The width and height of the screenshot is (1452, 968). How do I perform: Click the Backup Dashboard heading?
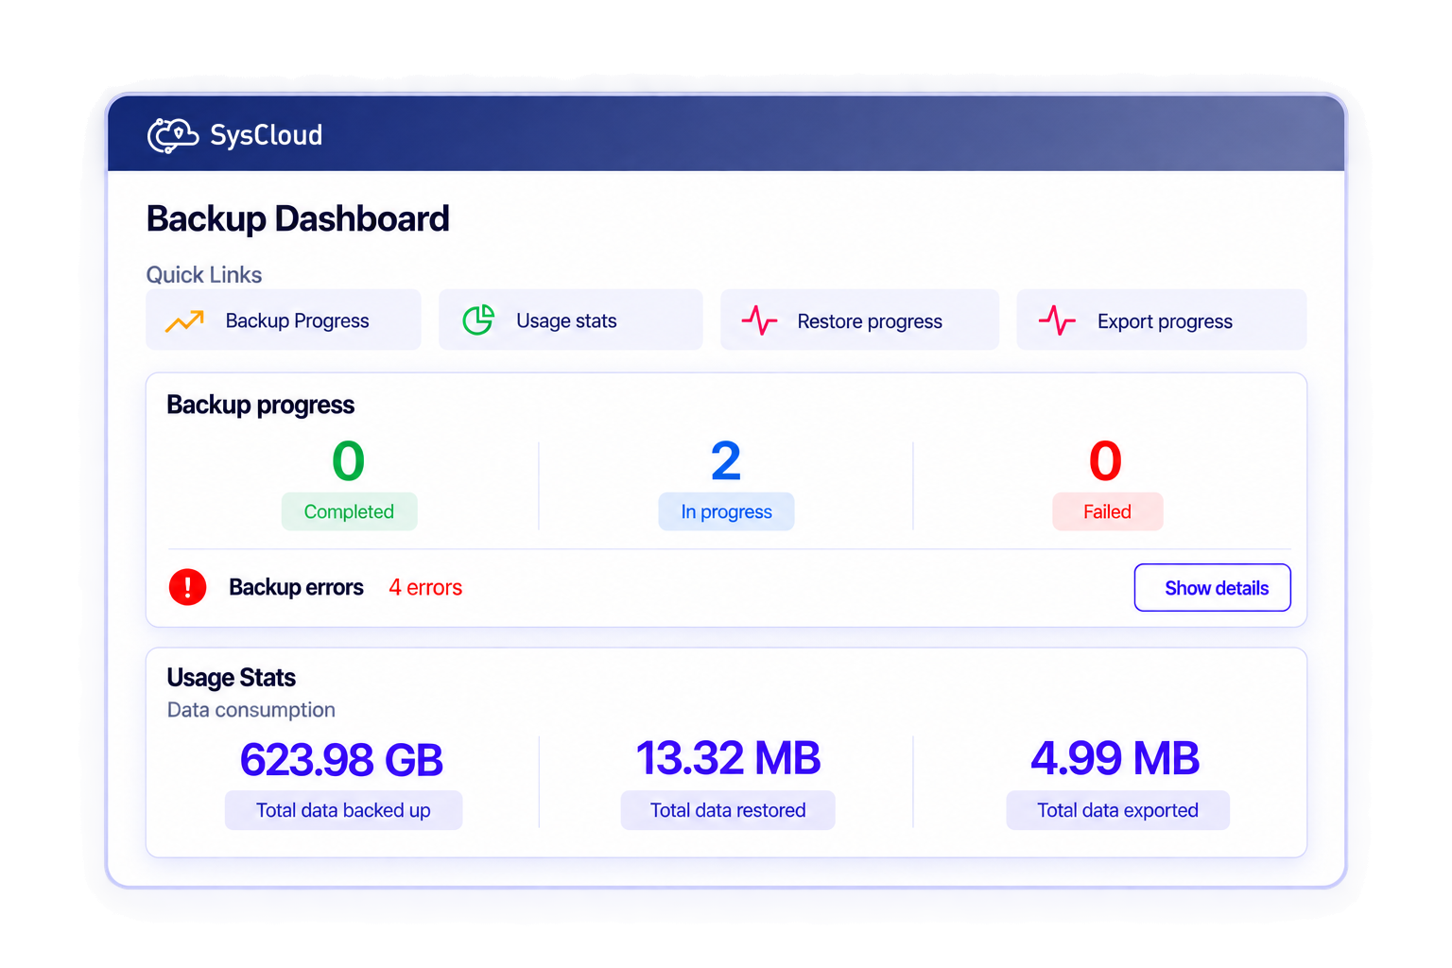(298, 219)
